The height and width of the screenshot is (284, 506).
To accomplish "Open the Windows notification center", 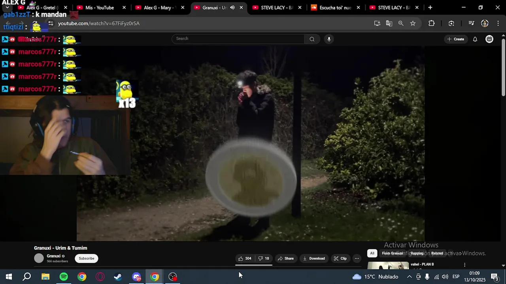I will coord(495,277).
